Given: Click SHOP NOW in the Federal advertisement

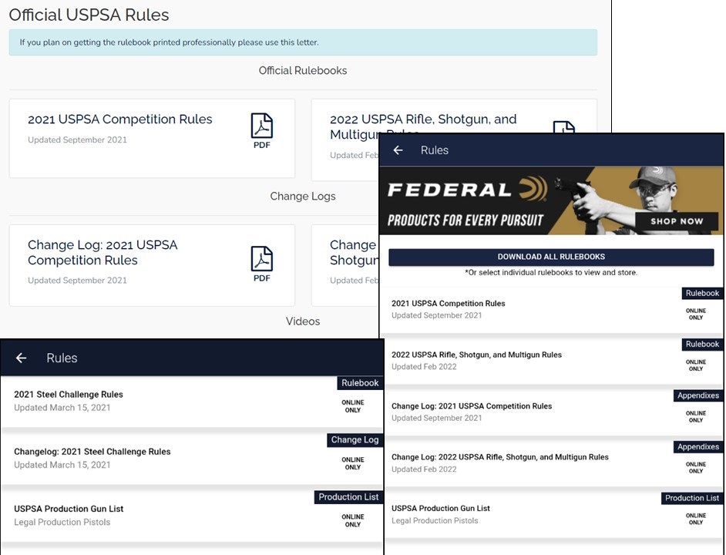Looking at the screenshot, I should click(677, 221).
